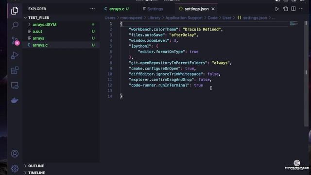Open editor More Actions ellipsis

pos(301,9)
